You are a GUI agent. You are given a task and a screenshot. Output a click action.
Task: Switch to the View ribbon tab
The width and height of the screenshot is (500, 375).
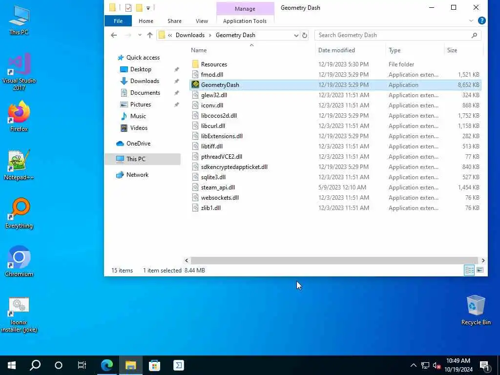click(202, 21)
